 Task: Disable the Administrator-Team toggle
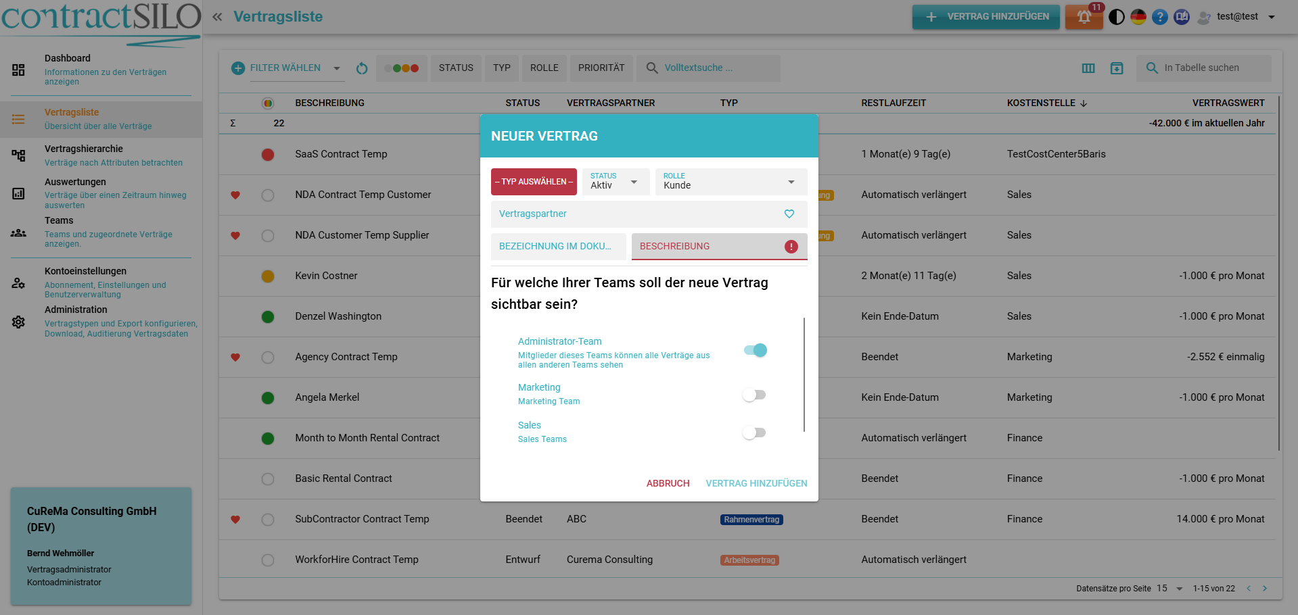pos(755,350)
